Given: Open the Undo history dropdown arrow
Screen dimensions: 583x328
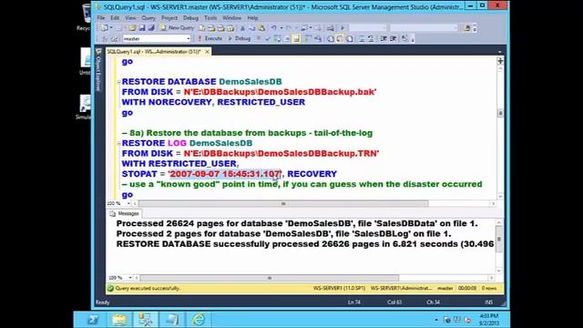Looking at the screenshot, I should (281, 28).
